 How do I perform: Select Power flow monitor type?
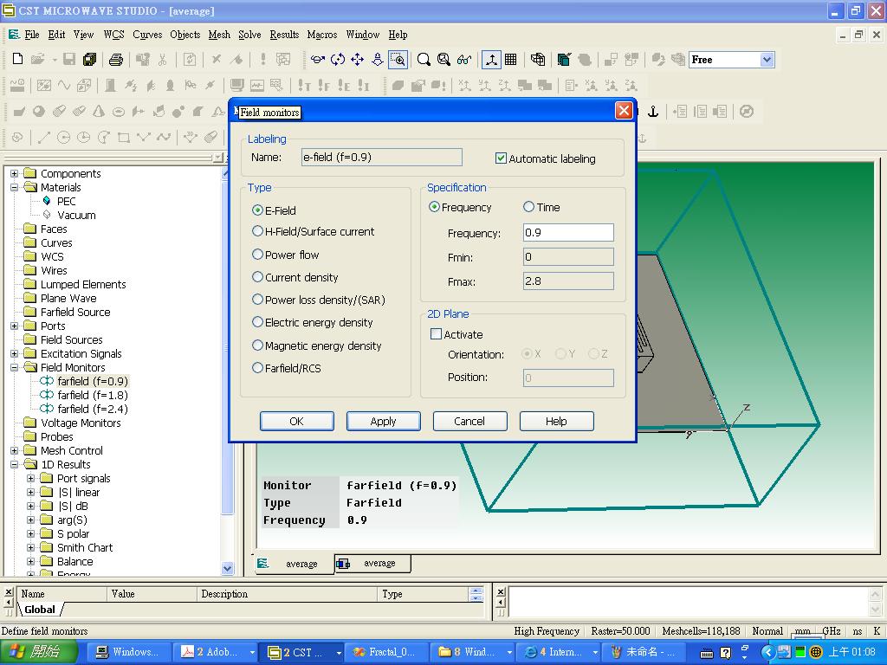(x=257, y=255)
